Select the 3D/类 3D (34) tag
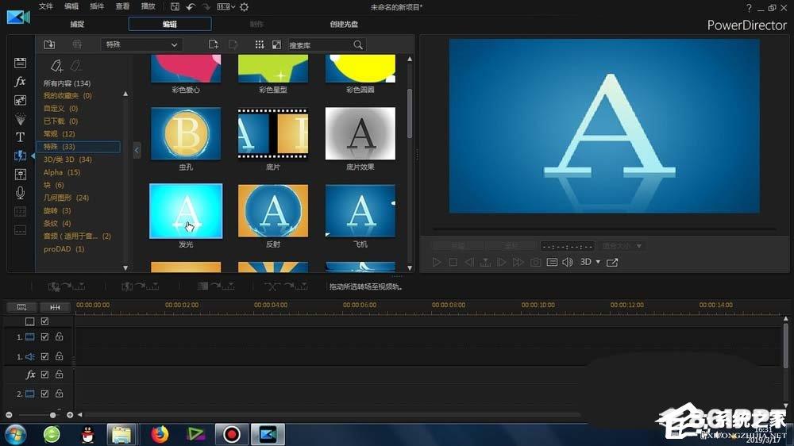Screen dimensions: 794x446 pos(67,160)
